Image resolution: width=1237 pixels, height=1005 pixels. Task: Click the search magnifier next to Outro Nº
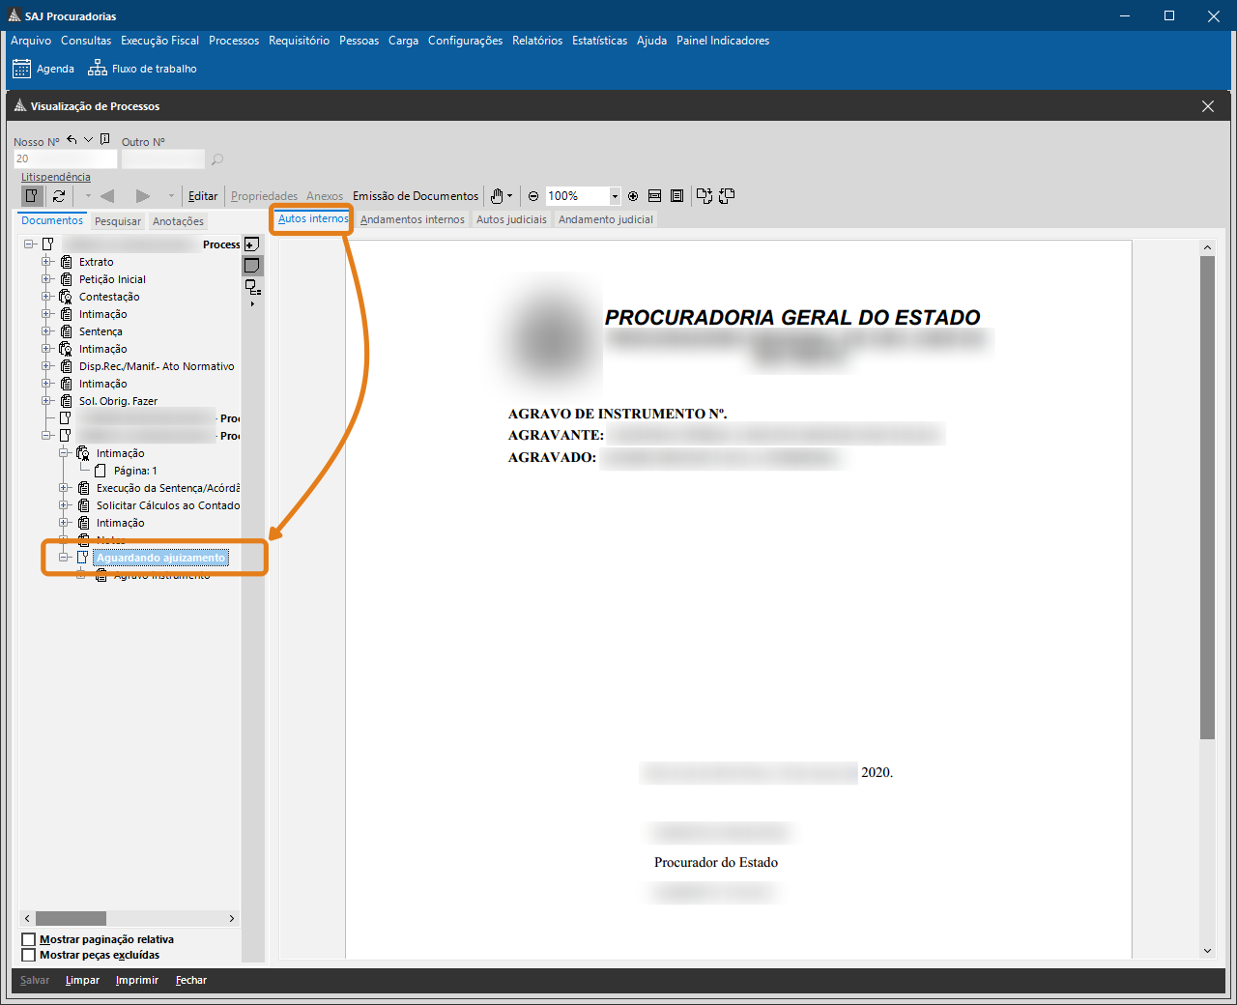(217, 159)
